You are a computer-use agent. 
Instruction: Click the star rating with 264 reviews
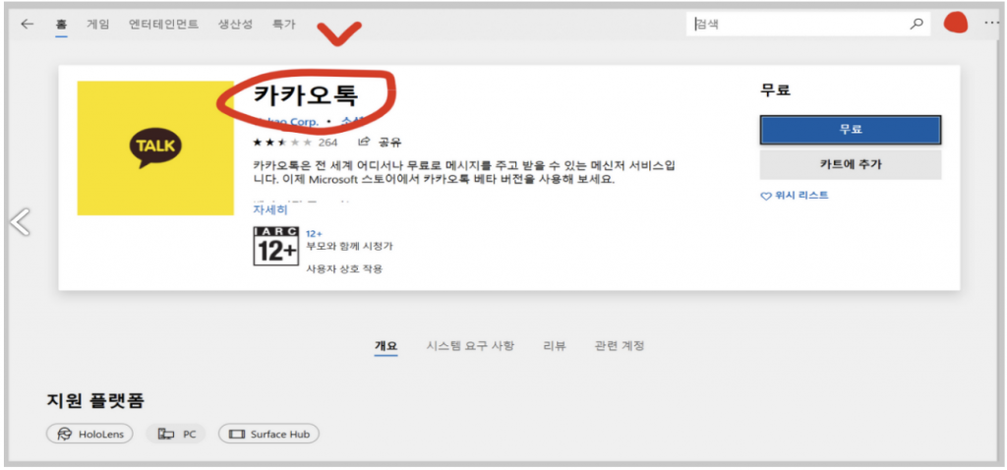click(x=295, y=142)
